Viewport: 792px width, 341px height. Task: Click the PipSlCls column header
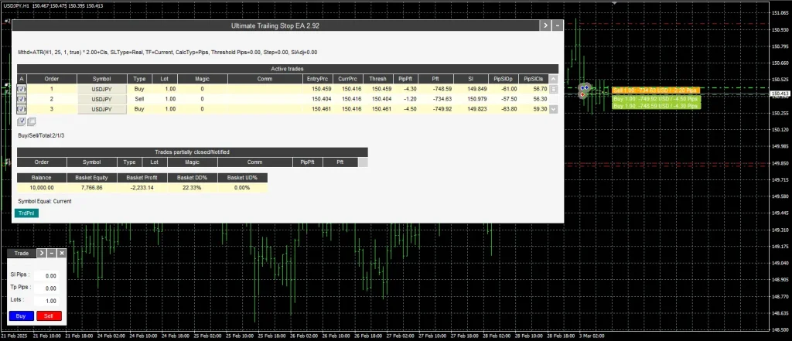pos(534,79)
